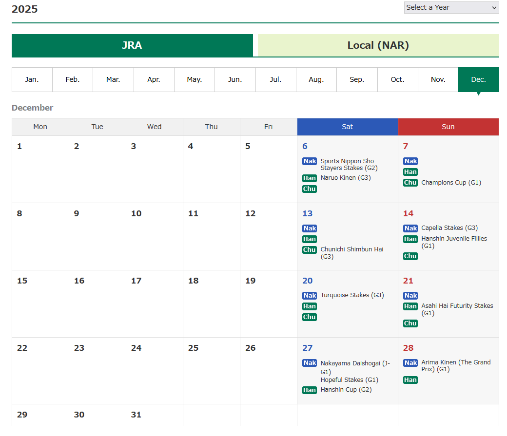The height and width of the screenshot is (436, 507).
Task: Click the Sat column header
Action: point(348,127)
